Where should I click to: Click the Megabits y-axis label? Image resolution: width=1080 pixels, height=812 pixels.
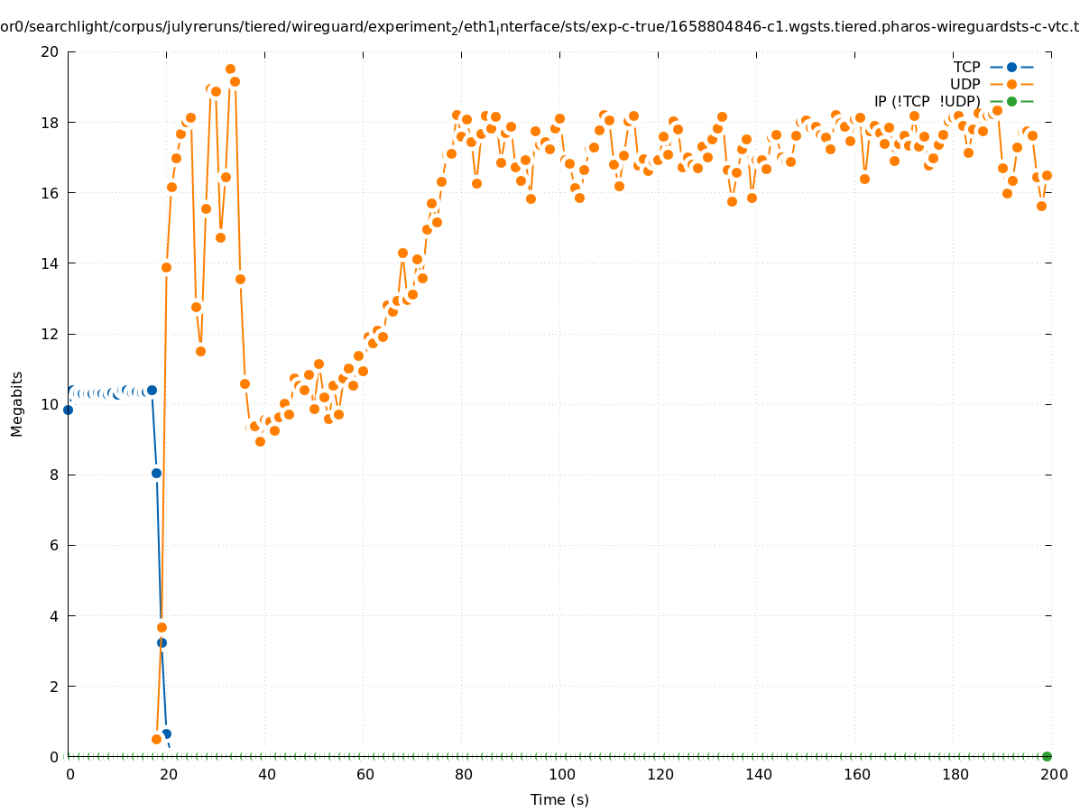pos(17,403)
